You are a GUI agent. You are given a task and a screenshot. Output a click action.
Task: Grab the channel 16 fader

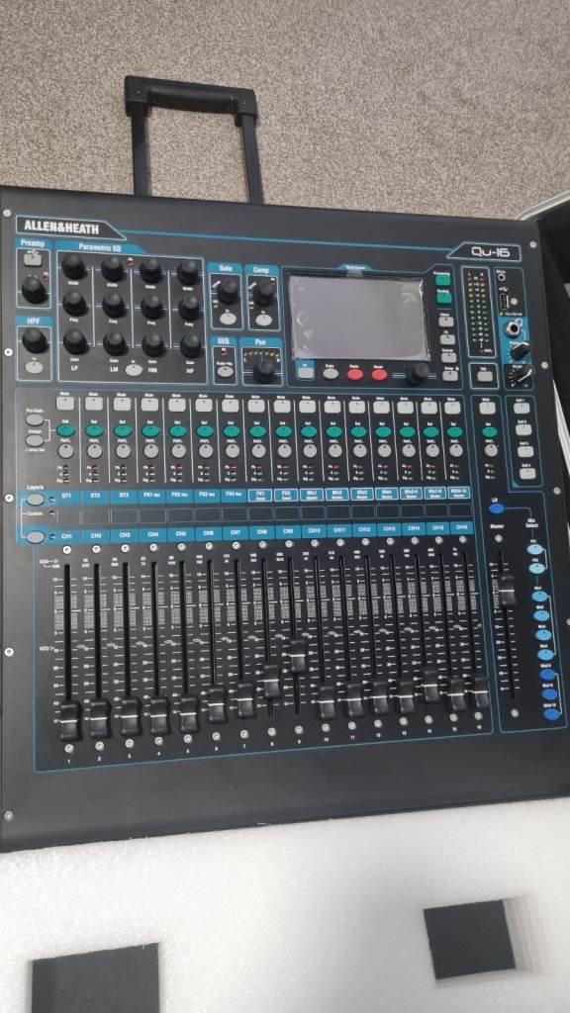(x=480, y=691)
